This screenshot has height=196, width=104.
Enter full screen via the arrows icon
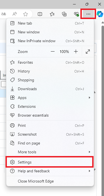point(88,52)
